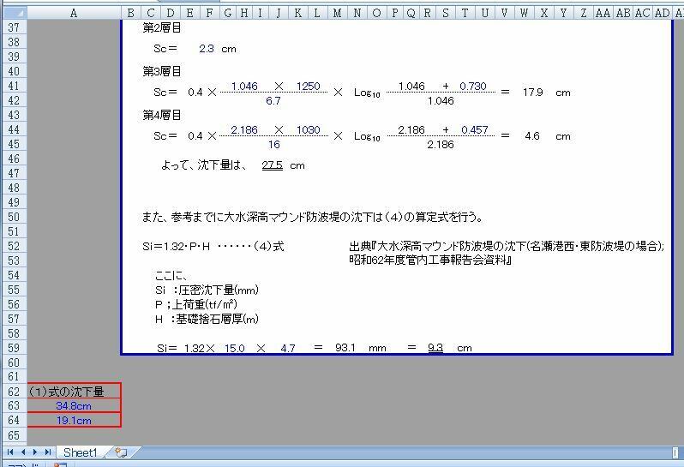Viewport: 684px width, 467px height.
Task: Click the underlined total settlement 27.5
Action: pos(273,165)
